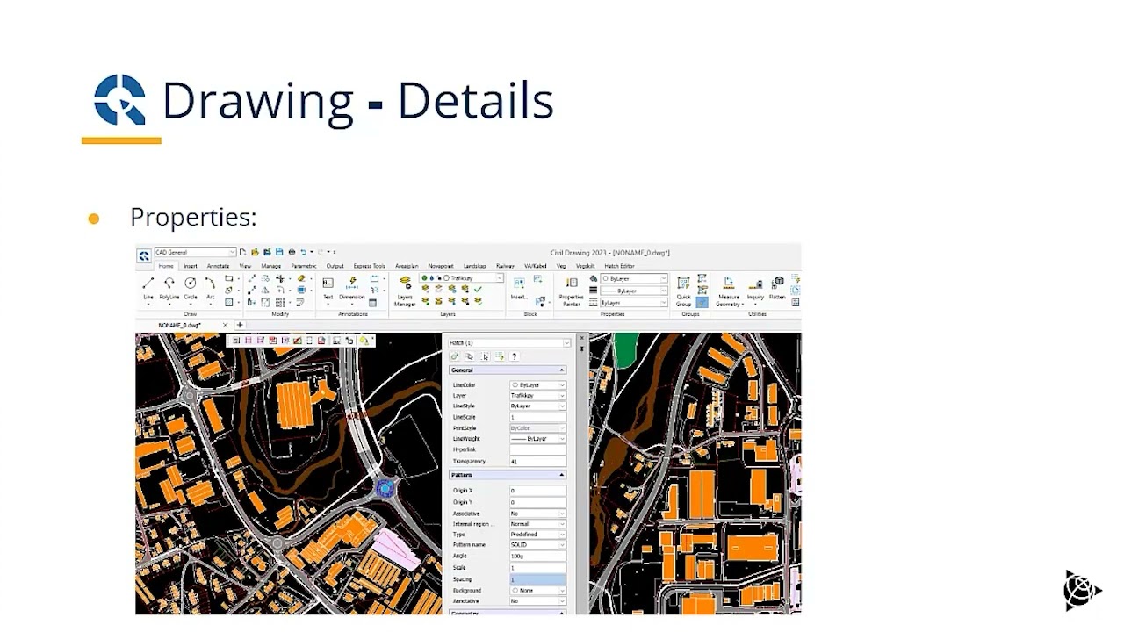Switch to the Annotate ribbon tab
The width and height of the screenshot is (1124, 632).
(218, 266)
